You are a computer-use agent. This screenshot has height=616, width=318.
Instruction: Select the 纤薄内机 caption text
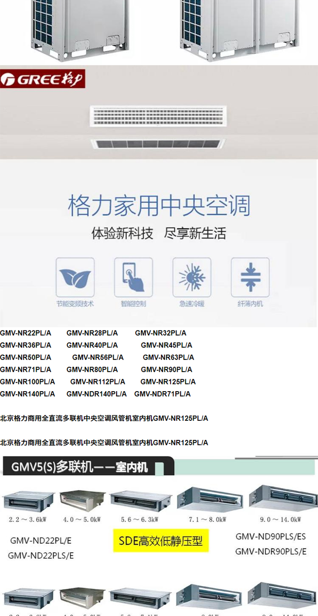point(250,304)
